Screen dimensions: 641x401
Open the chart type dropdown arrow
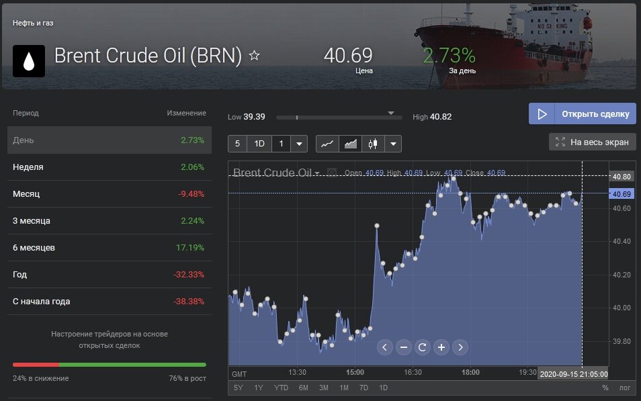[393, 143]
